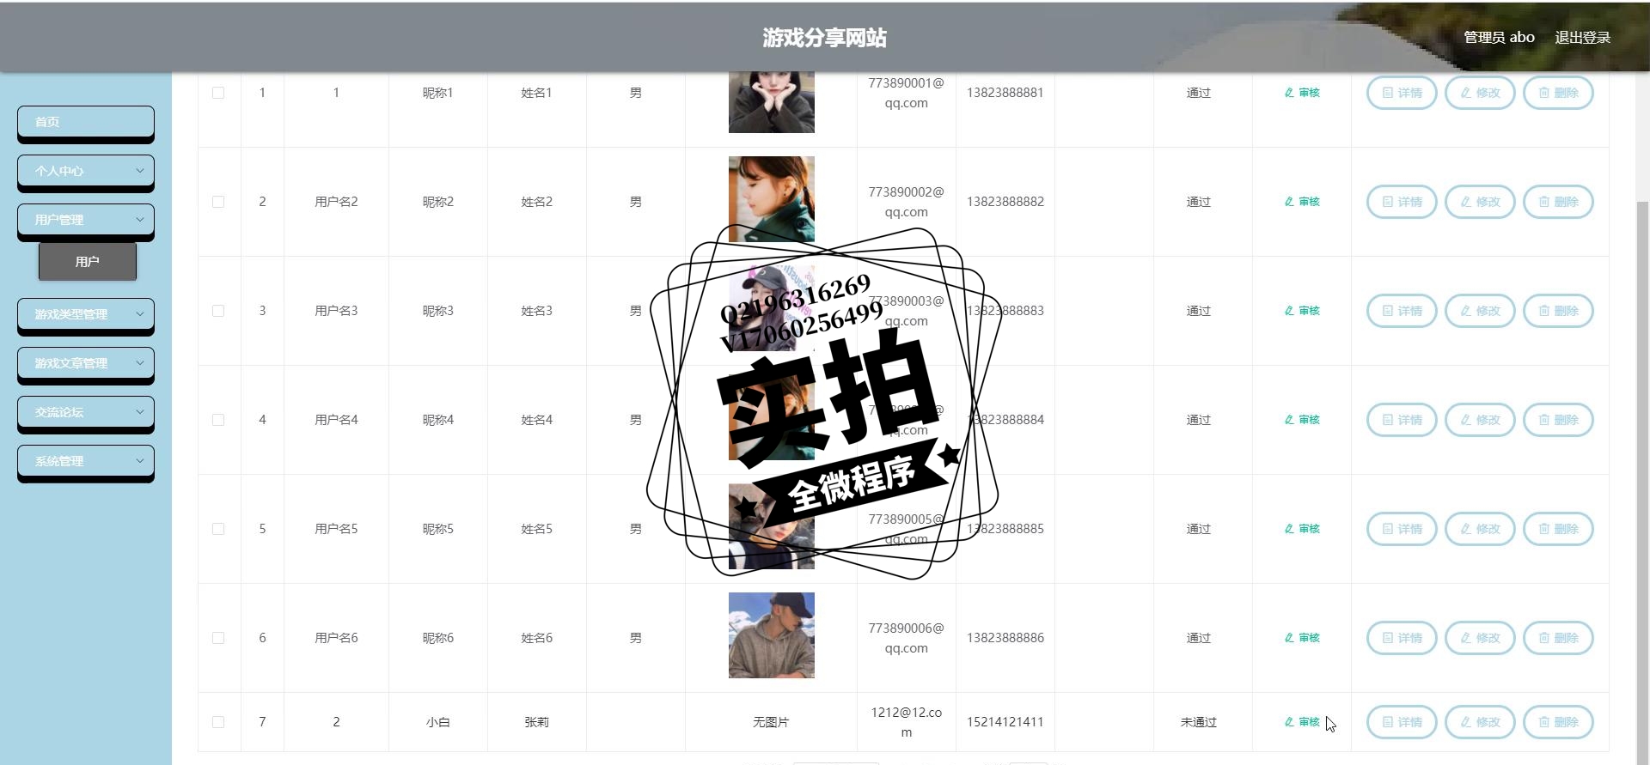The height and width of the screenshot is (765, 1650).
Task: Open 详情 details for 用户名5
Action: pos(1402,529)
